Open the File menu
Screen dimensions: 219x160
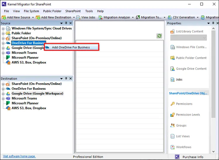[x=6, y=11]
